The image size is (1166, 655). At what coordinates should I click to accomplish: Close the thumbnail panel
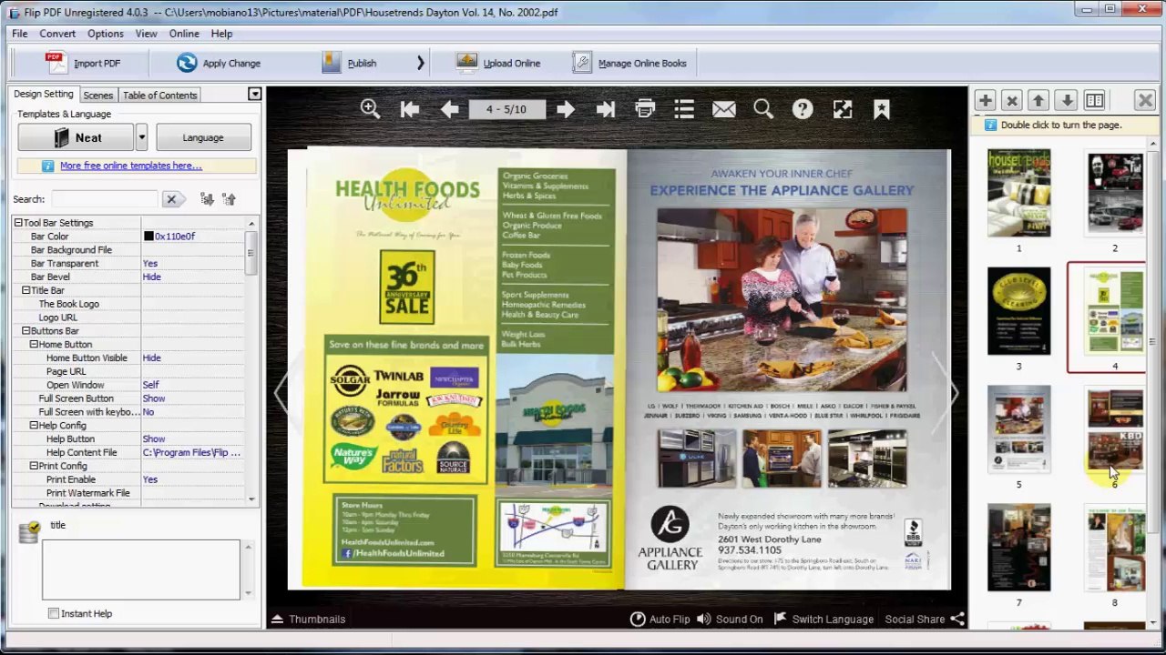point(1145,100)
